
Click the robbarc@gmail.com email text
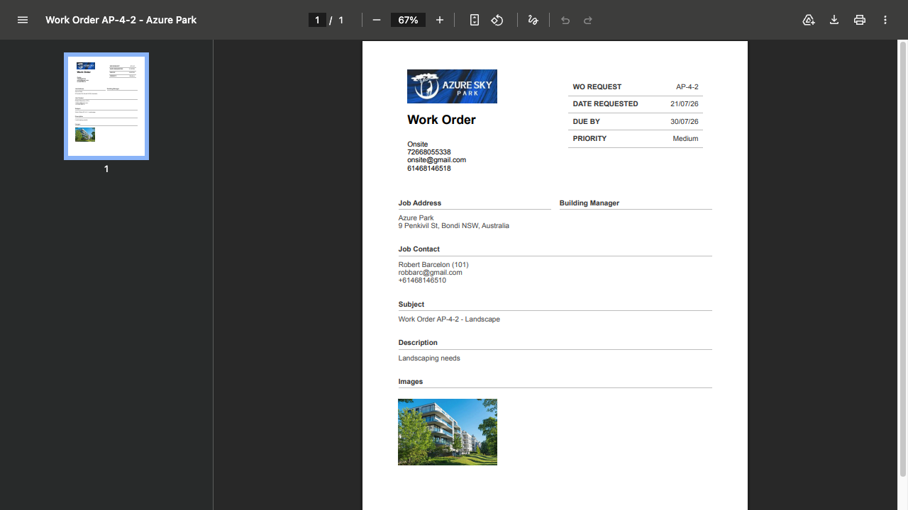(x=431, y=273)
